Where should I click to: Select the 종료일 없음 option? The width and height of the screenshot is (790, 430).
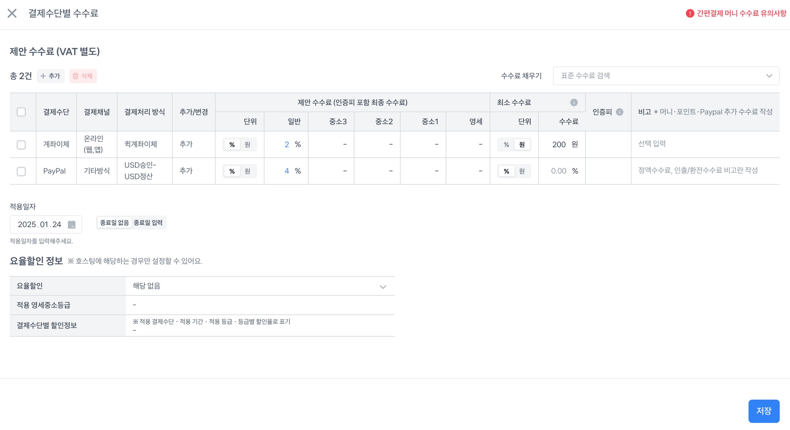[114, 223]
